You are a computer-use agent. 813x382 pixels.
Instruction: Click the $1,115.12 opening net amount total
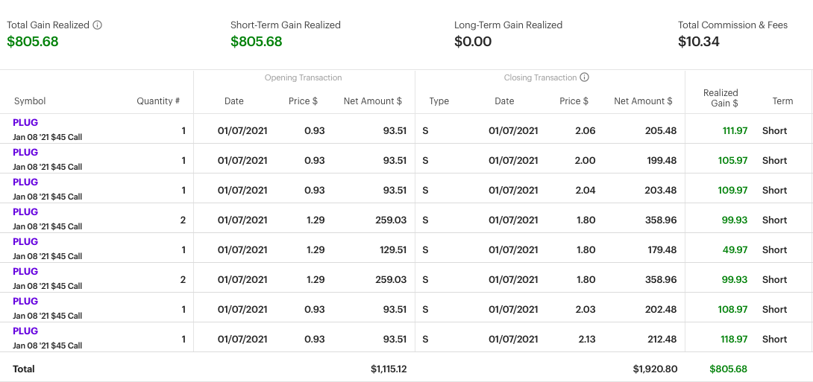388,369
